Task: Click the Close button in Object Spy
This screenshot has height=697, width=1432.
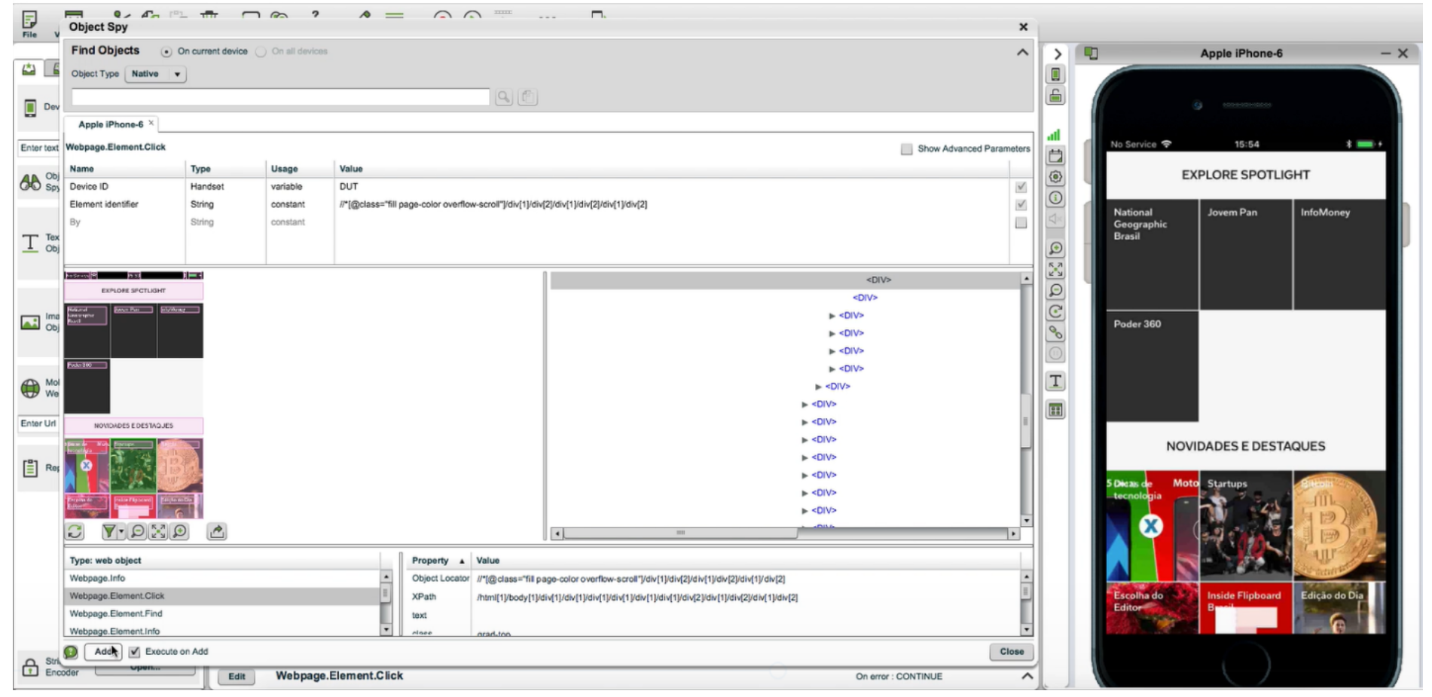Action: point(1011,652)
